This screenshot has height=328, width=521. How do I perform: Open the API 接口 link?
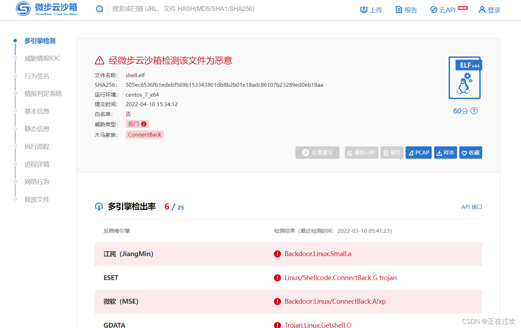pyautogui.click(x=472, y=207)
